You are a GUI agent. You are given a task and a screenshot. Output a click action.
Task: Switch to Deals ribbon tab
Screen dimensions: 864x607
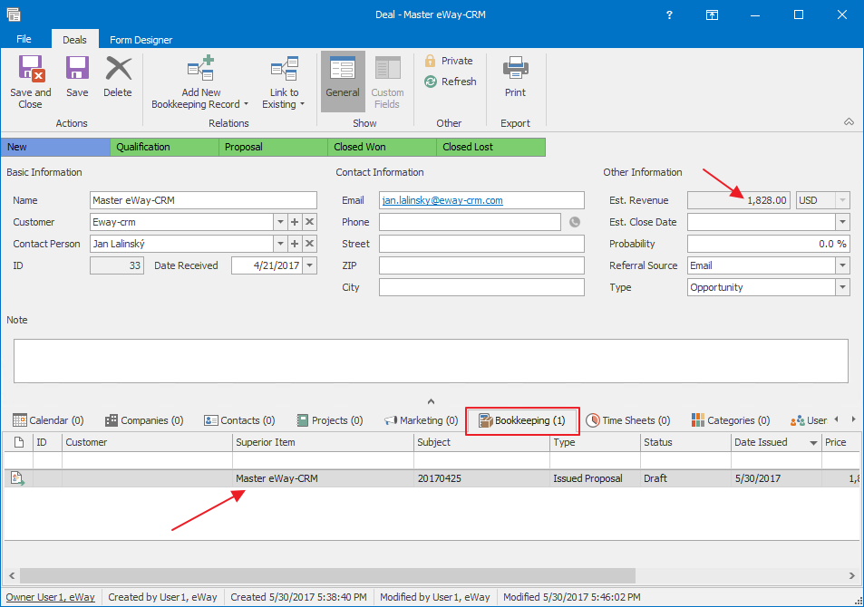74,40
